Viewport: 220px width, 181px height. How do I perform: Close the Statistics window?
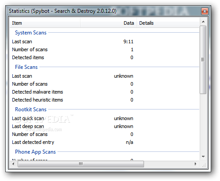[205, 11]
